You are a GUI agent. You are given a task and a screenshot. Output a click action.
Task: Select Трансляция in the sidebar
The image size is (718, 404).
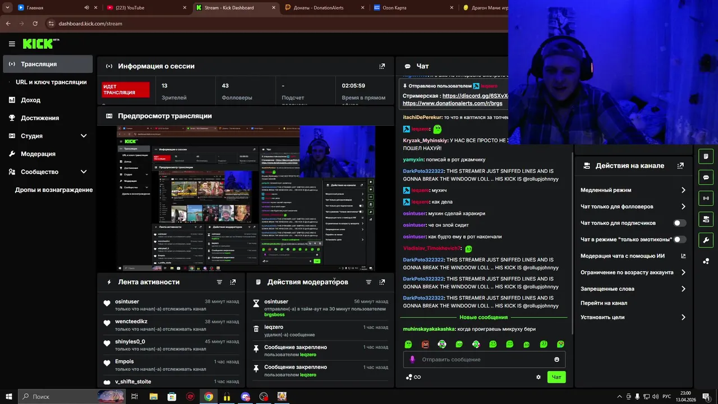click(x=48, y=64)
